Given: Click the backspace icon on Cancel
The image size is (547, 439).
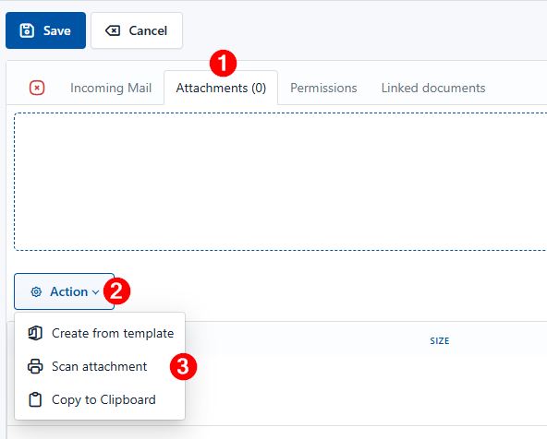Looking at the screenshot, I should [x=113, y=30].
